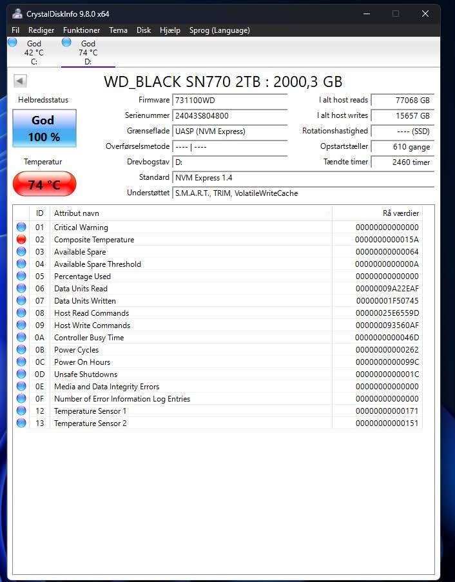Select the D: drive tab at 74 °C

(88, 52)
